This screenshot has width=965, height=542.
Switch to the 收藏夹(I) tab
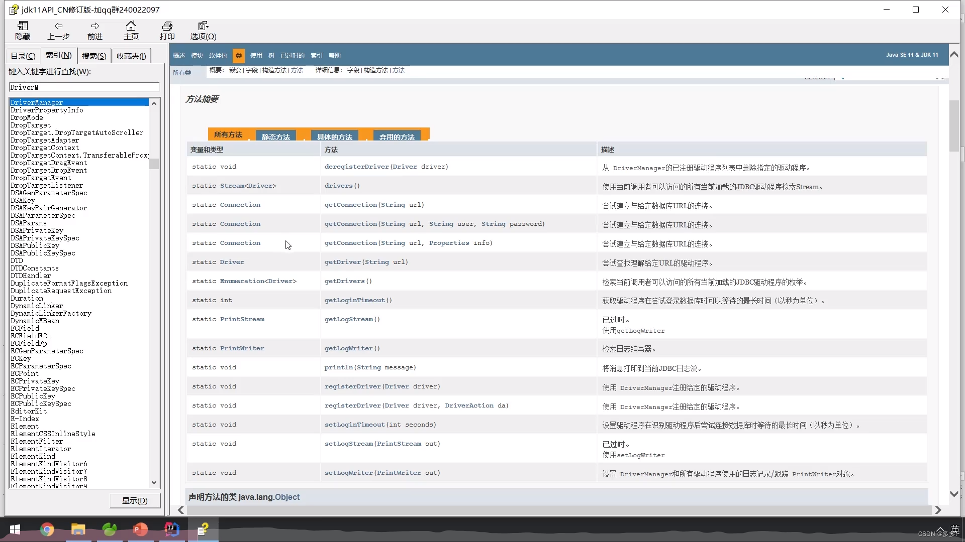[130, 55]
